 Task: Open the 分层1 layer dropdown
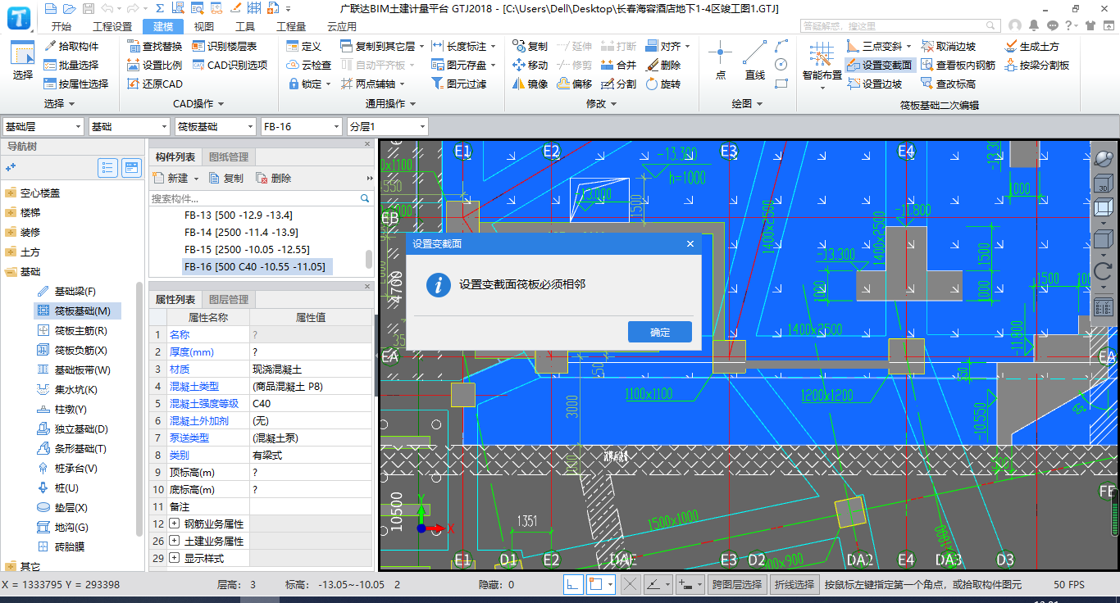coord(387,126)
